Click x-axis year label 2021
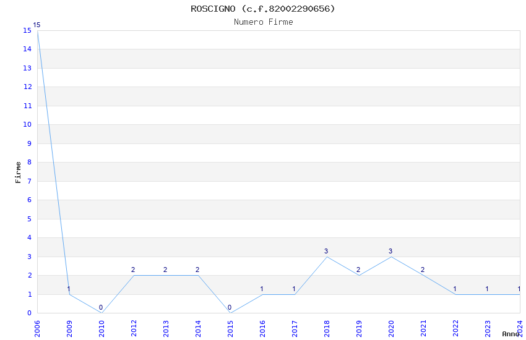 pyautogui.click(x=423, y=328)
